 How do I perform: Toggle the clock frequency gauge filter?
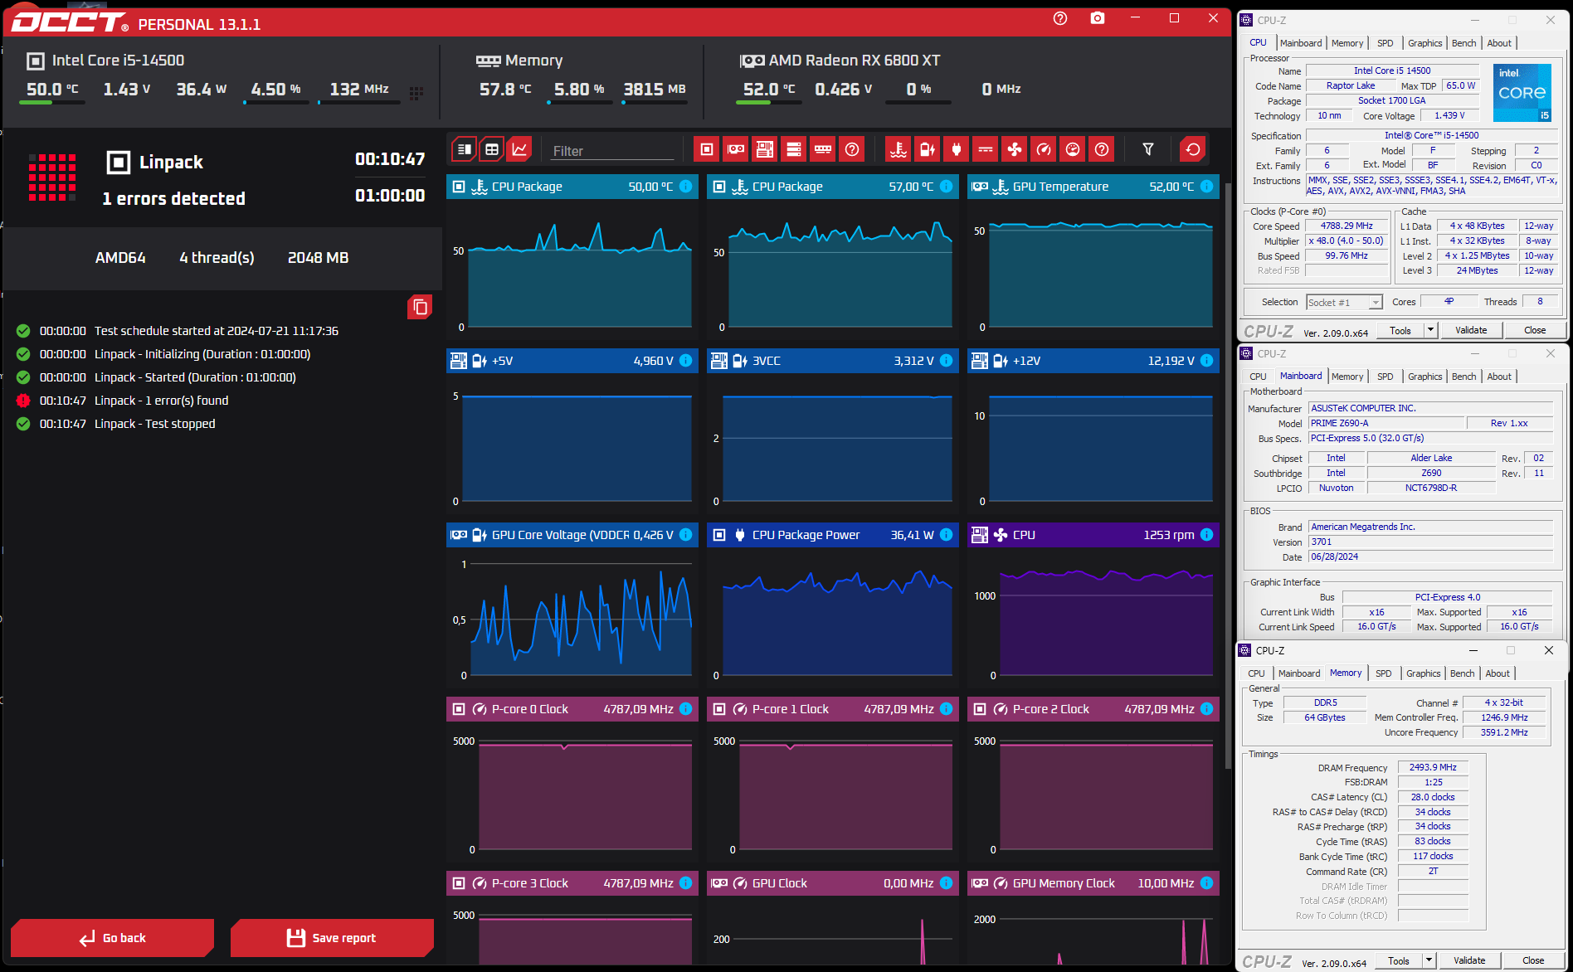(x=1044, y=149)
